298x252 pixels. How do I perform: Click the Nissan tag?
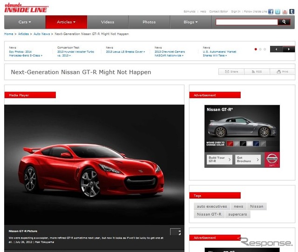click(257, 206)
